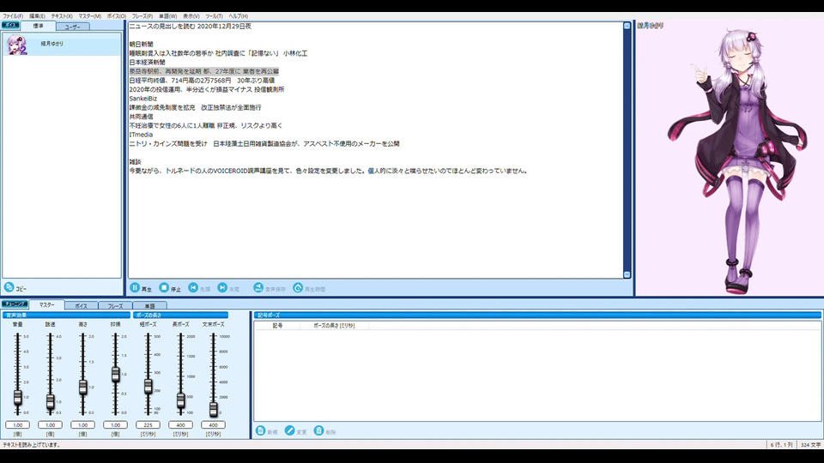Click the 朝日新聞 heading line

click(142, 44)
